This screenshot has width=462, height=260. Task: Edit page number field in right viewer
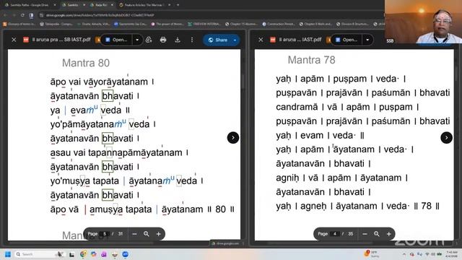[335, 234]
